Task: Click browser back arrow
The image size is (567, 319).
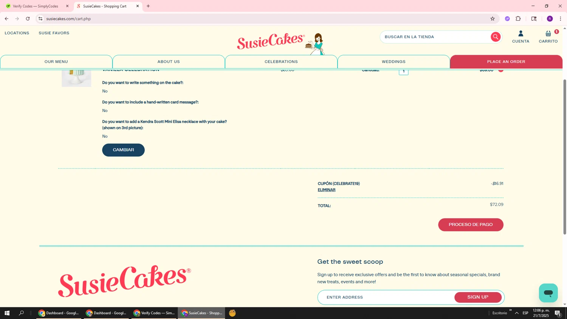Action: coord(6,19)
